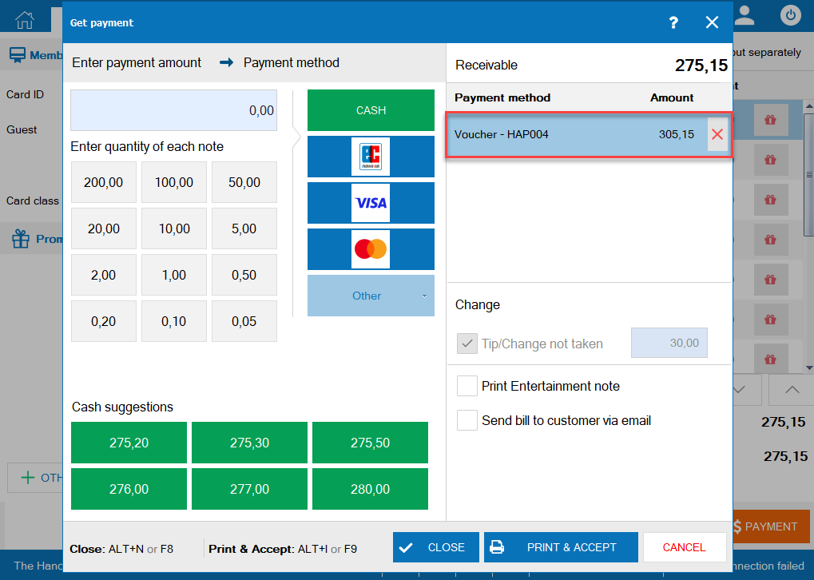Pick cash suggestion 276,00
The width and height of the screenshot is (814, 580).
[129, 489]
